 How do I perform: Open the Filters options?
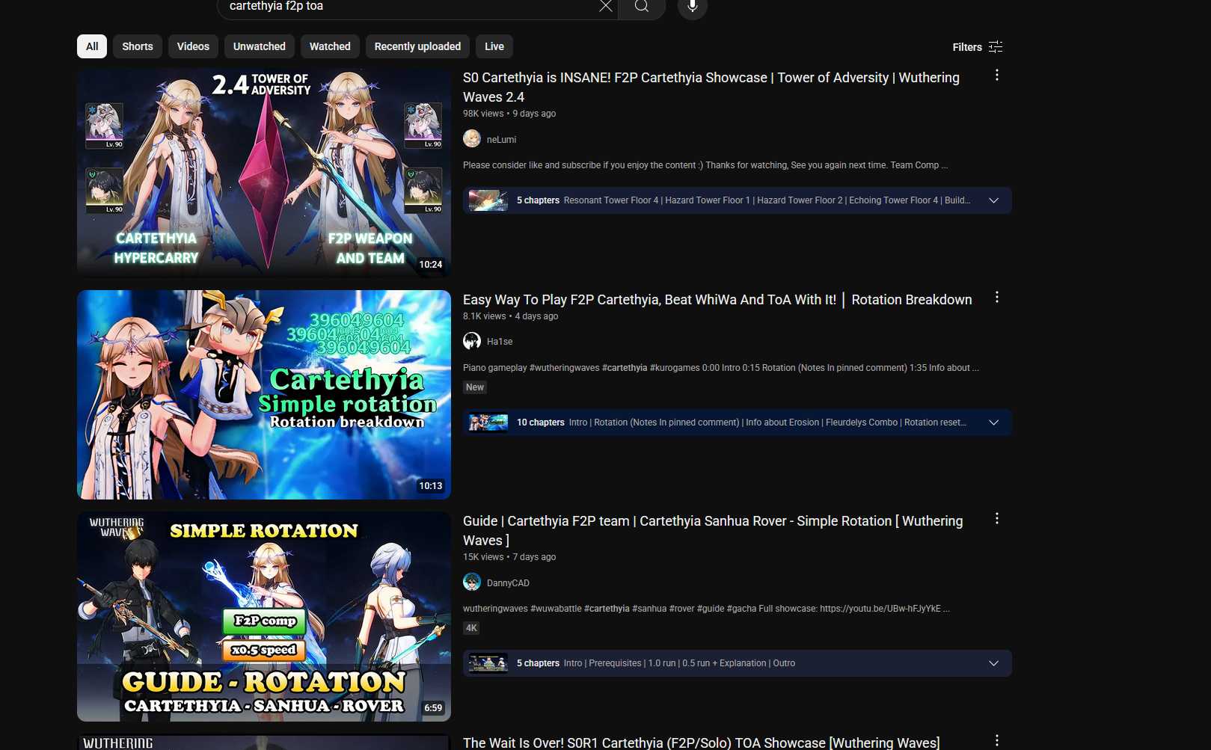[978, 47]
